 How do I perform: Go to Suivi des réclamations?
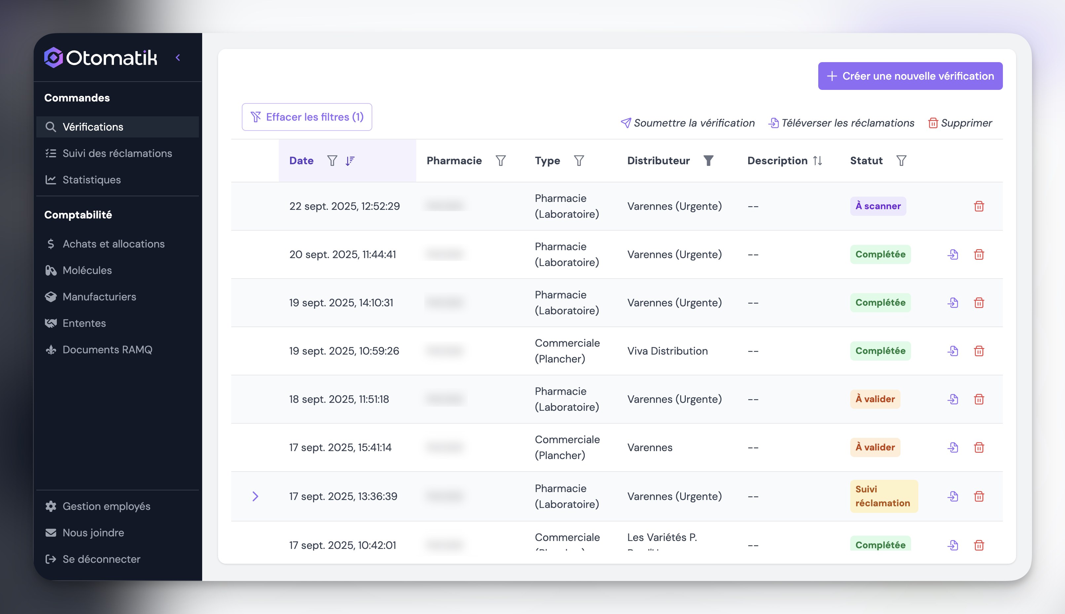(x=117, y=153)
